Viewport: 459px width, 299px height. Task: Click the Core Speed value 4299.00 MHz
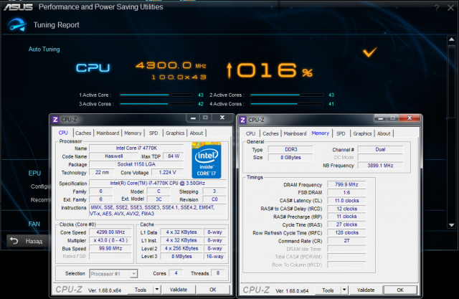(x=110, y=232)
